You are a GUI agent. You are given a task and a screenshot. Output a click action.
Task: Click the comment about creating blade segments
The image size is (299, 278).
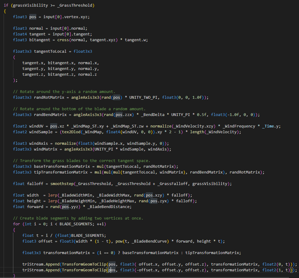[x=78, y=218]
